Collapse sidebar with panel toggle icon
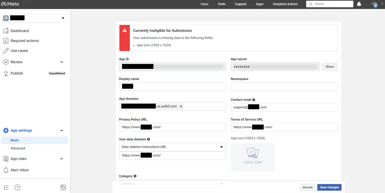This screenshot has width=385, height=193. [x=63, y=188]
